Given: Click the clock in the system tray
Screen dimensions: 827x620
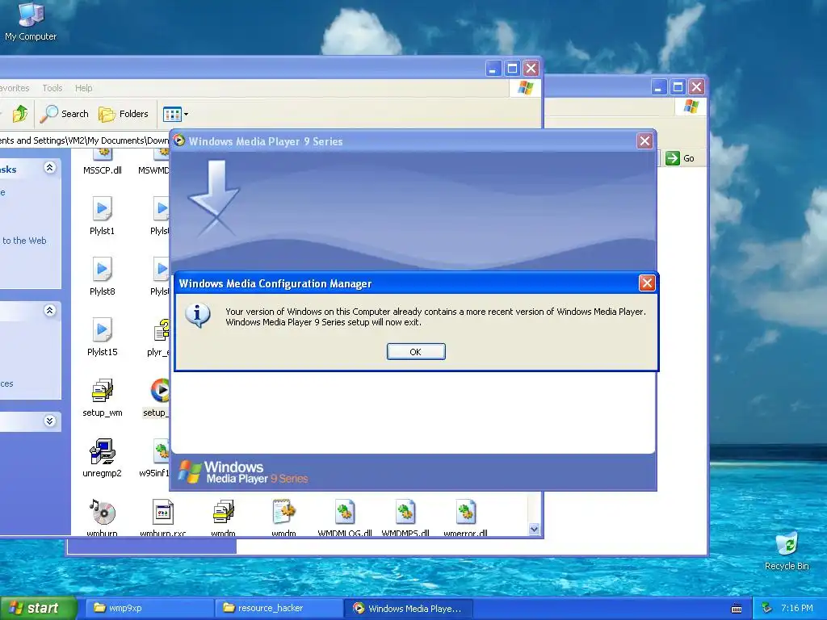Looking at the screenshot, I should coord(796,608).
